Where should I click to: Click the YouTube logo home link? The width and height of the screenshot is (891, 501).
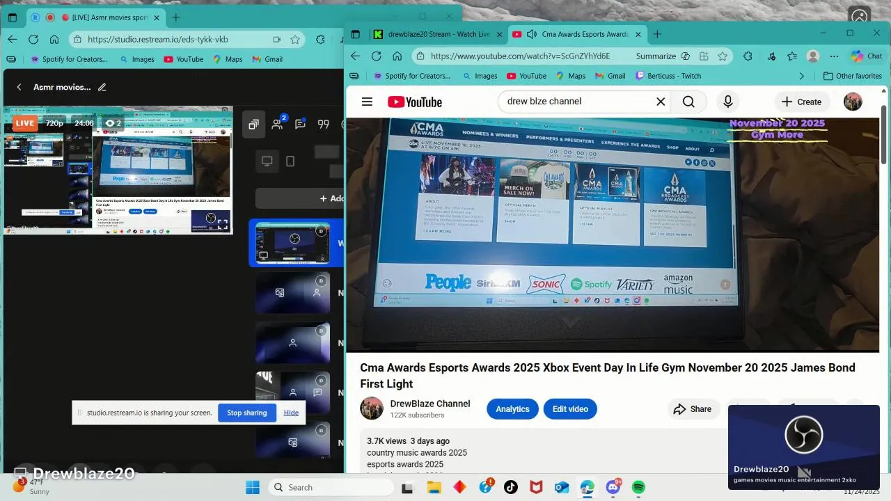415,102
